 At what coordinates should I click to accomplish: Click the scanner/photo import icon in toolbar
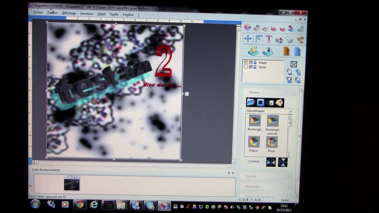(x=257, y=28)
